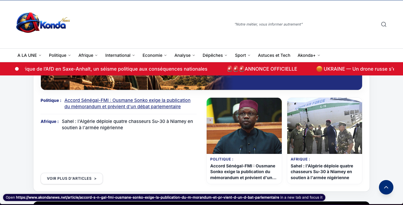The width and height of the screenshot is (403, 205).
Task: Open the Afrique navigation item
Action: click(86, 55)
